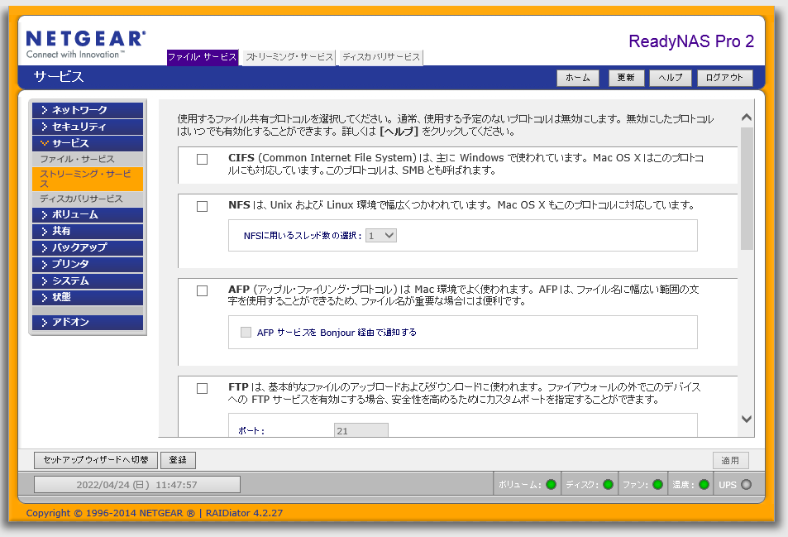This screenshot has height=537, width=788.
Task: Enable the NFS protocol checkbox
Action: [202, 207]
